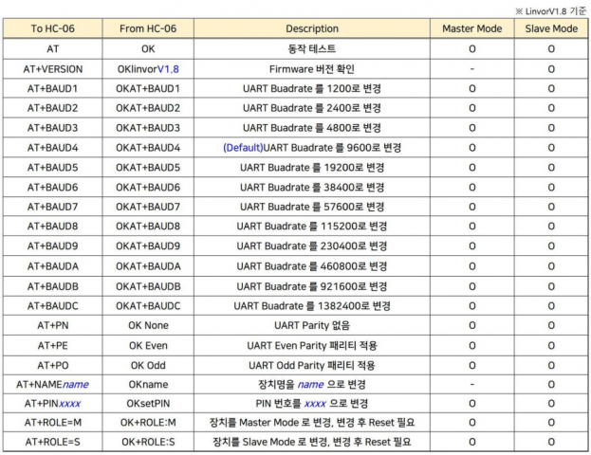Click the AT+PE Even Parity command cell

click(x=56, y=345)
